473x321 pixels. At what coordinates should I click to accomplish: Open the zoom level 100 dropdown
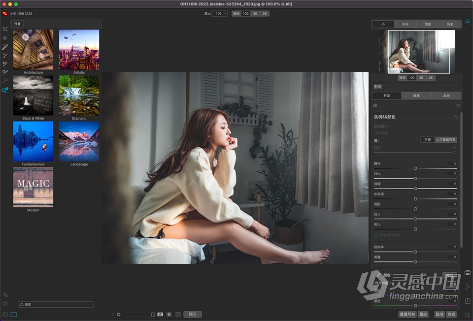[219, 14]
